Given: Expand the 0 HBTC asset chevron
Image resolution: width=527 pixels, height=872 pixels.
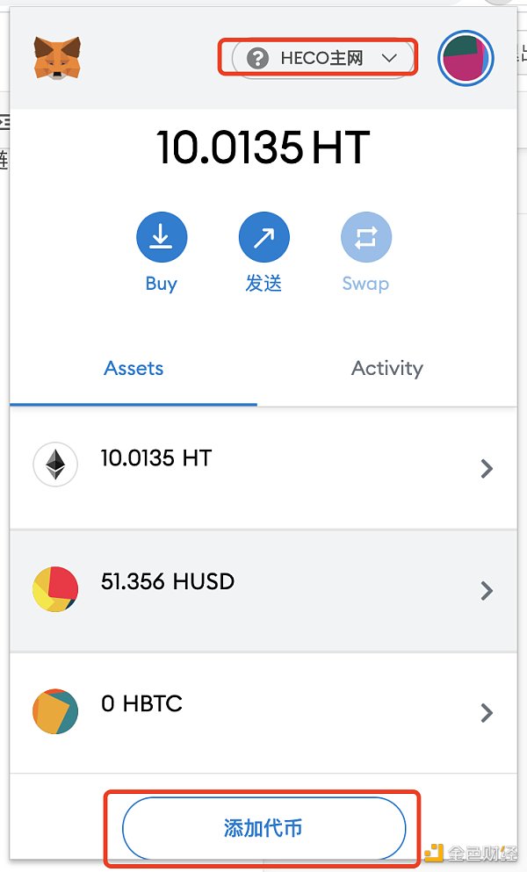Looking at the screenshot, I should (487, 713).
